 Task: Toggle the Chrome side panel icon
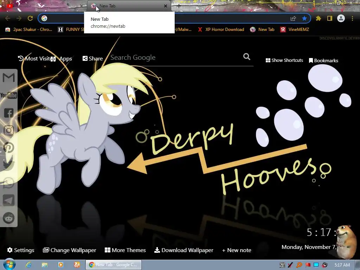(330, 18)
